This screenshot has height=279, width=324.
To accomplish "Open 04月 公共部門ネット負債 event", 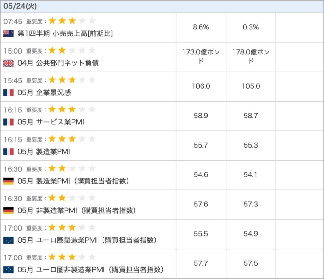I will click(x=58, y=63).
